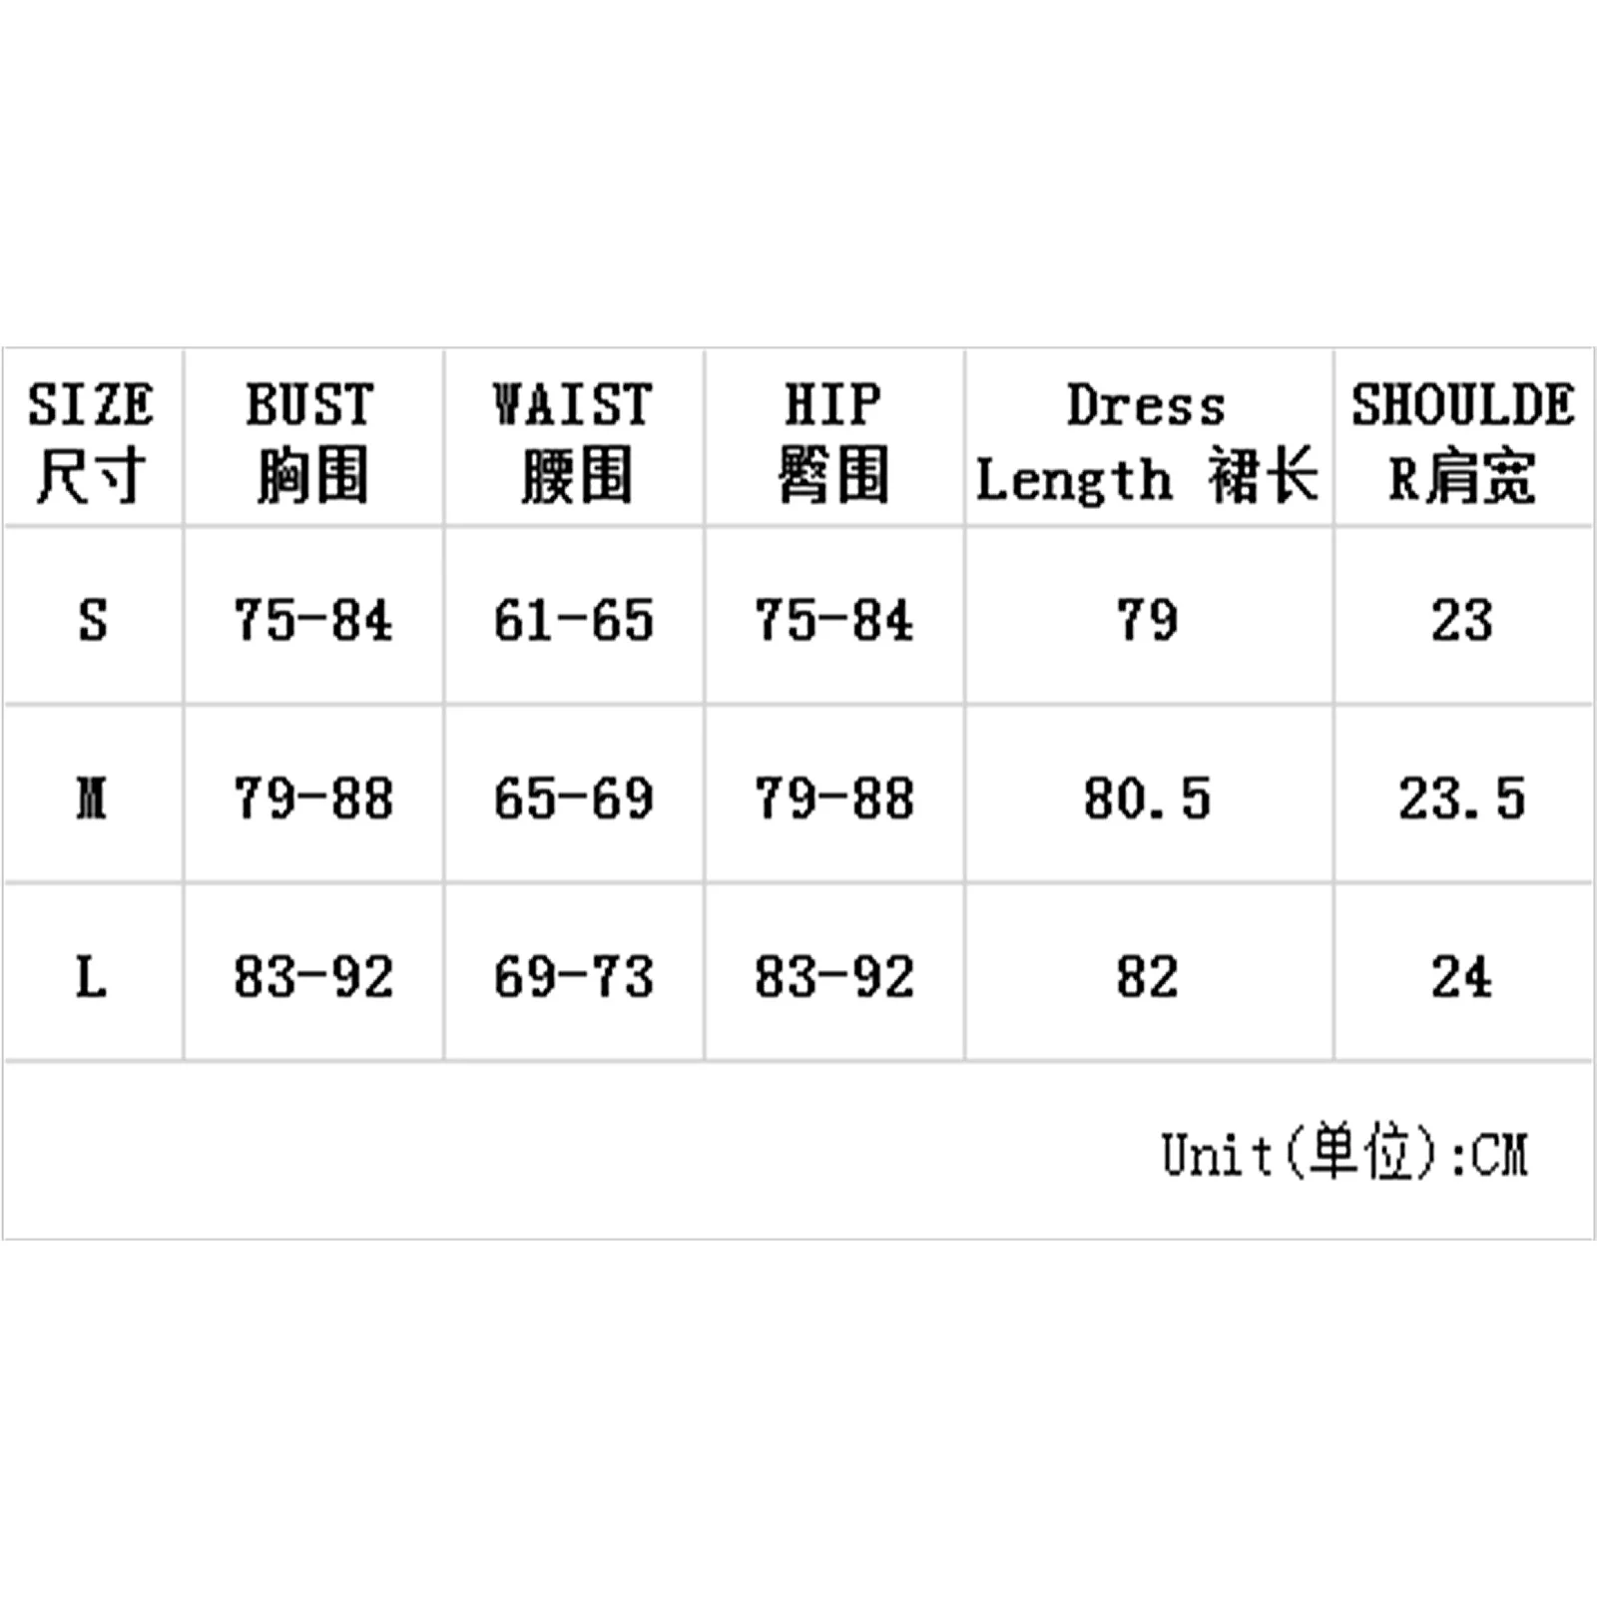Click the WAIST 腰围 header cell

[574, 439]
